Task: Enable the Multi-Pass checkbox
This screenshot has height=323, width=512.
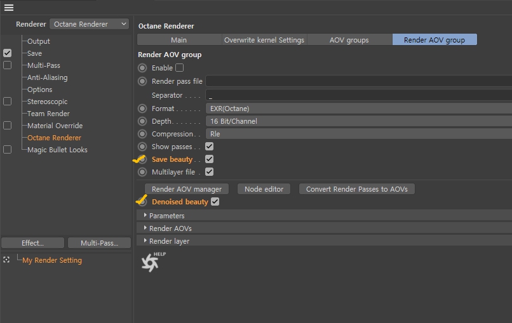Action: click(7, 65)
